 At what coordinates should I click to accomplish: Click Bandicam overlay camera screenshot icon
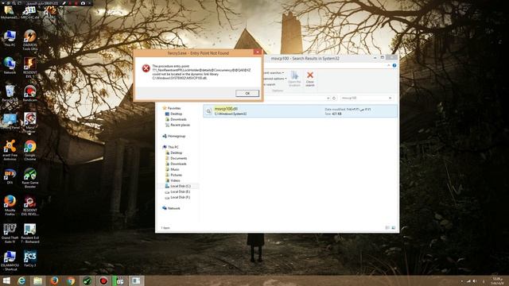point(83,3)
